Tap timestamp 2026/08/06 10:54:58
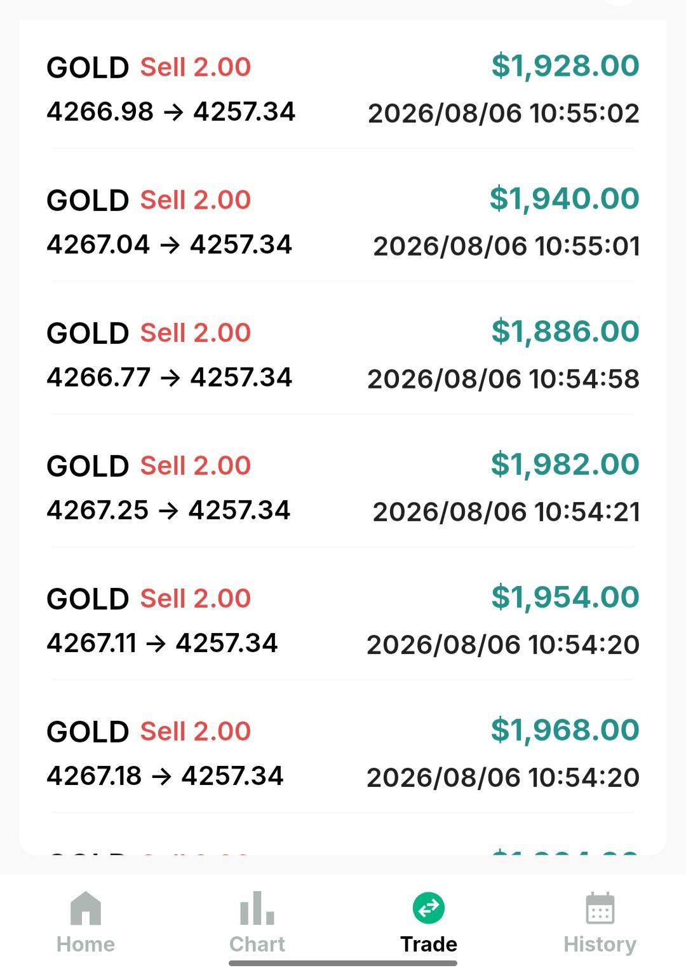This screenshot has width=686, height=970. coord(504,379)
